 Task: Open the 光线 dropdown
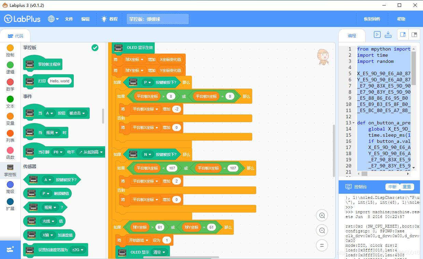[x=48, y=221]
